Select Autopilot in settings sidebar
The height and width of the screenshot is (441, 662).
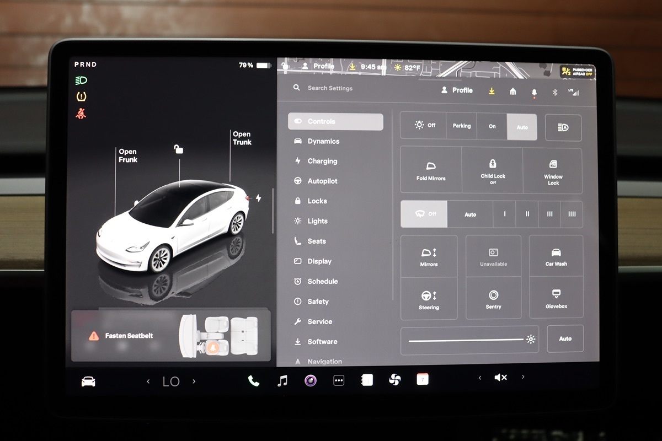click(322, 181)
